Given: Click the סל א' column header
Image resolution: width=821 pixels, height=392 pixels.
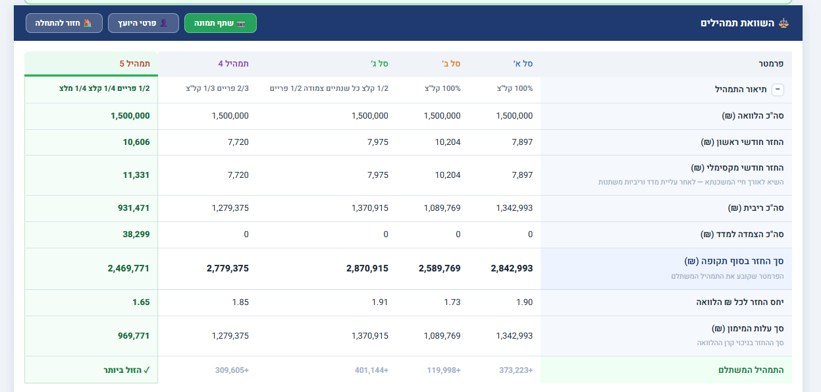Looking at the screenshot, I should [523, 64].
